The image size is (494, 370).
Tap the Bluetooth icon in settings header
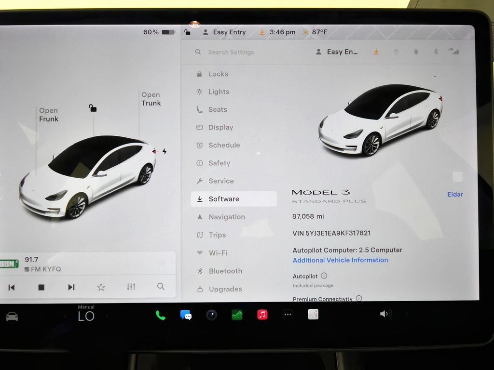click(x=436, y=52)
